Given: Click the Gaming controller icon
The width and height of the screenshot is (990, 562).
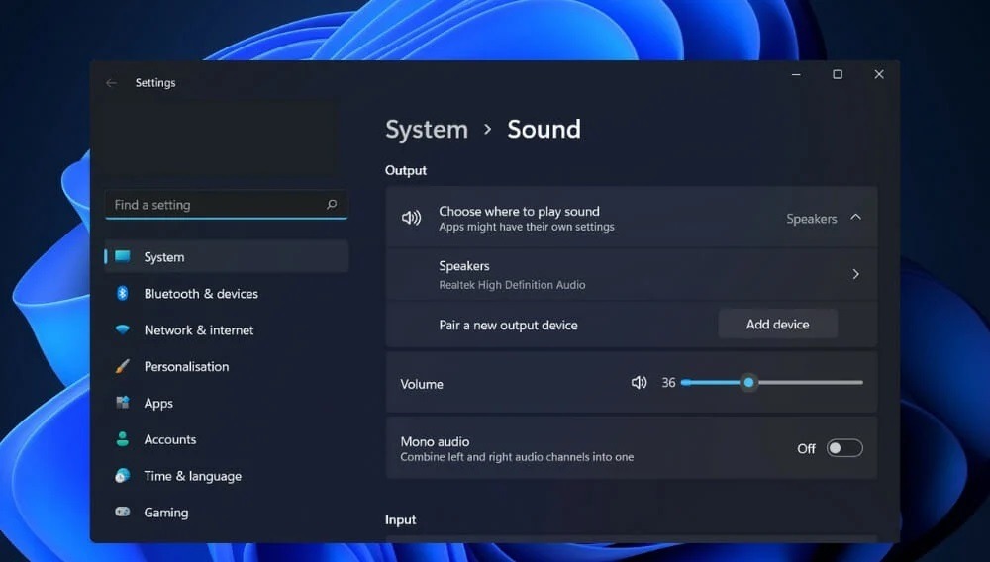Looking at the screenshot, I should [123, 512].
